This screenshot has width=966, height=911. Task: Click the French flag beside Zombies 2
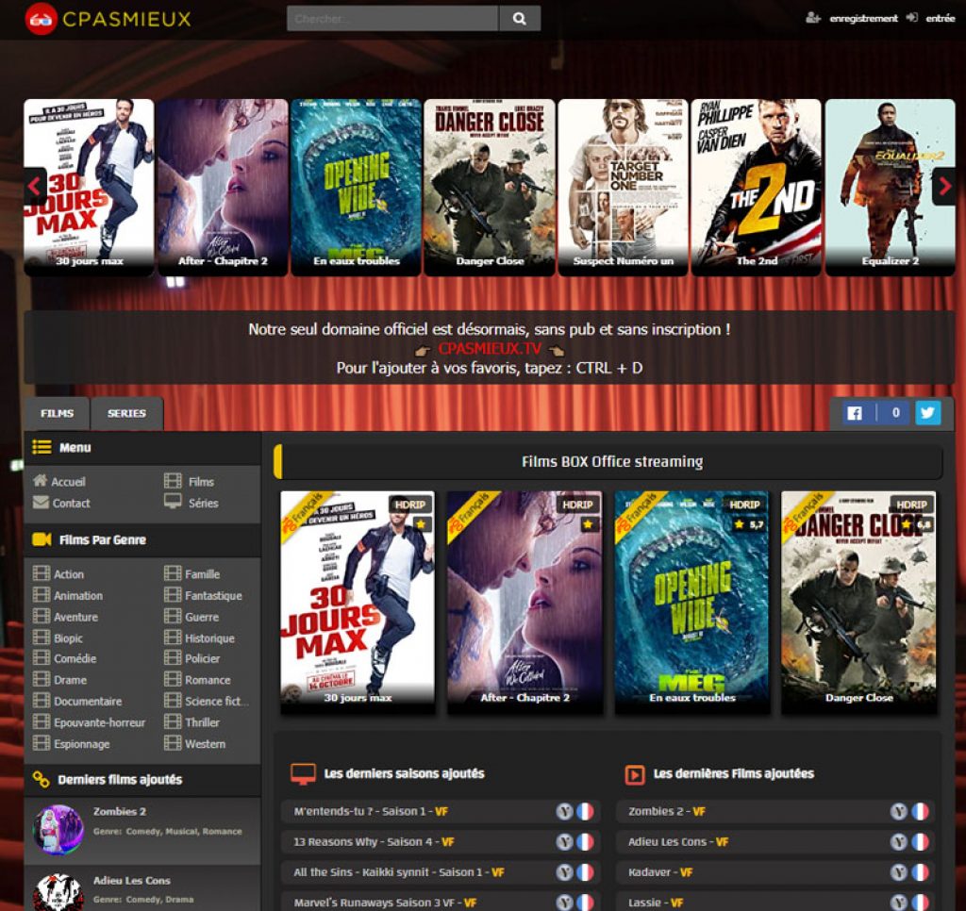click(920, 811)
